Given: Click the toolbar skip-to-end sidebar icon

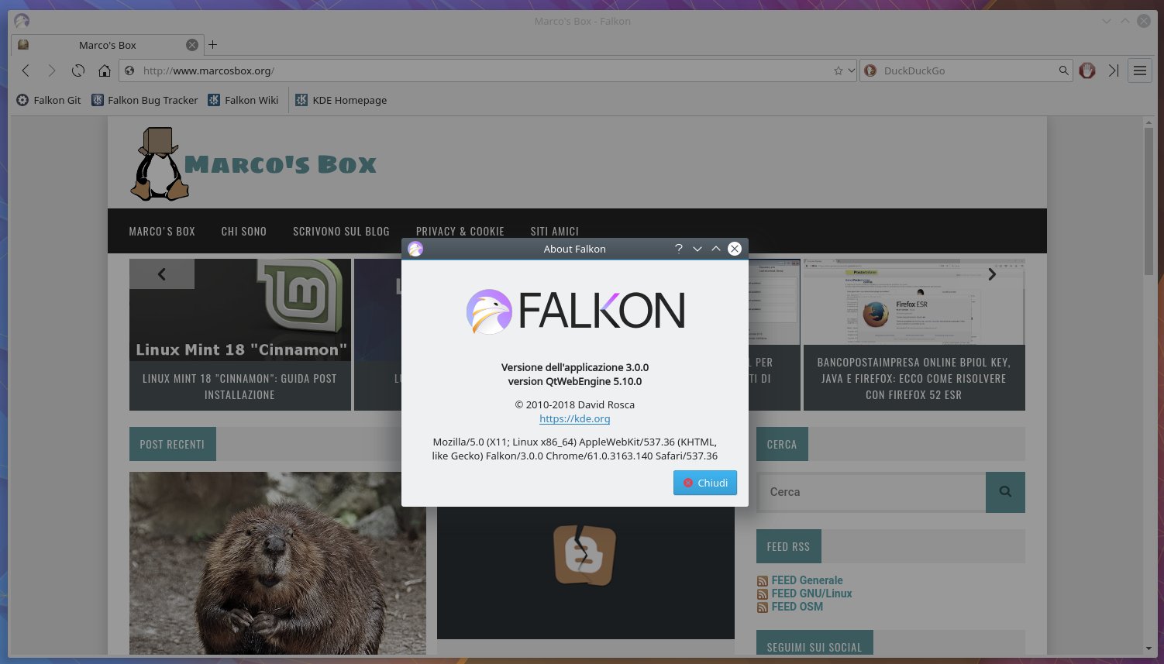Looking at the screenshot, I should [1114, 71].
